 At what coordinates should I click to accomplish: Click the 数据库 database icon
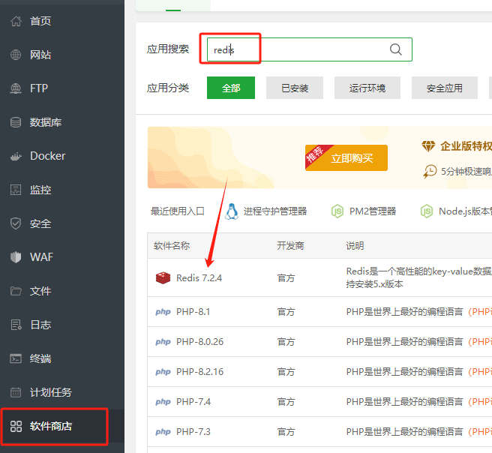16,122
